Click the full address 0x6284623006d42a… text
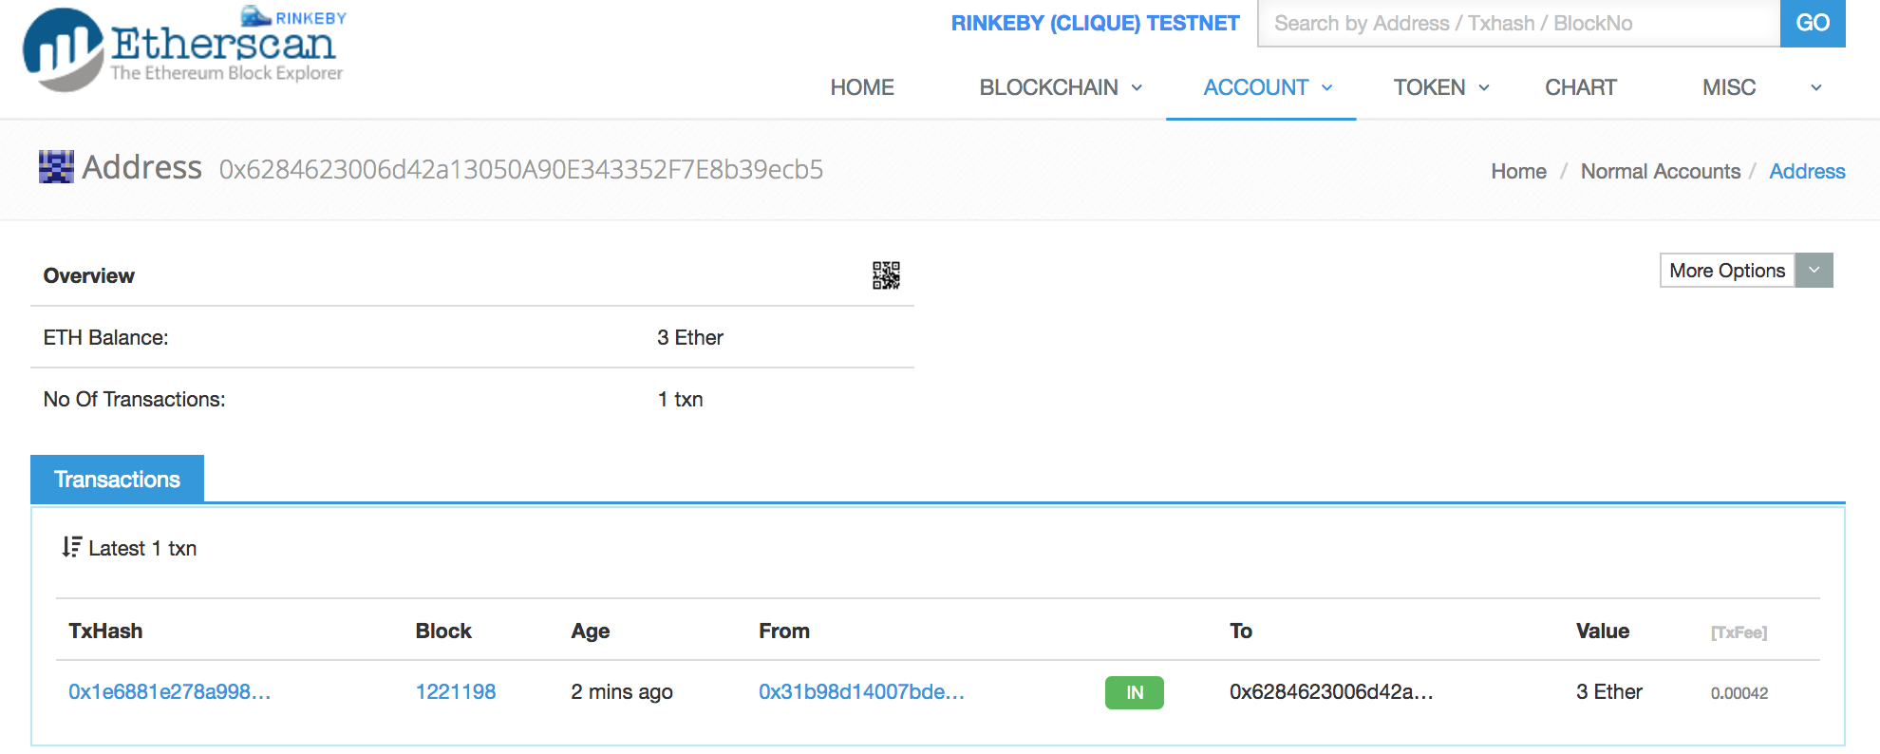 pos(521,169)
